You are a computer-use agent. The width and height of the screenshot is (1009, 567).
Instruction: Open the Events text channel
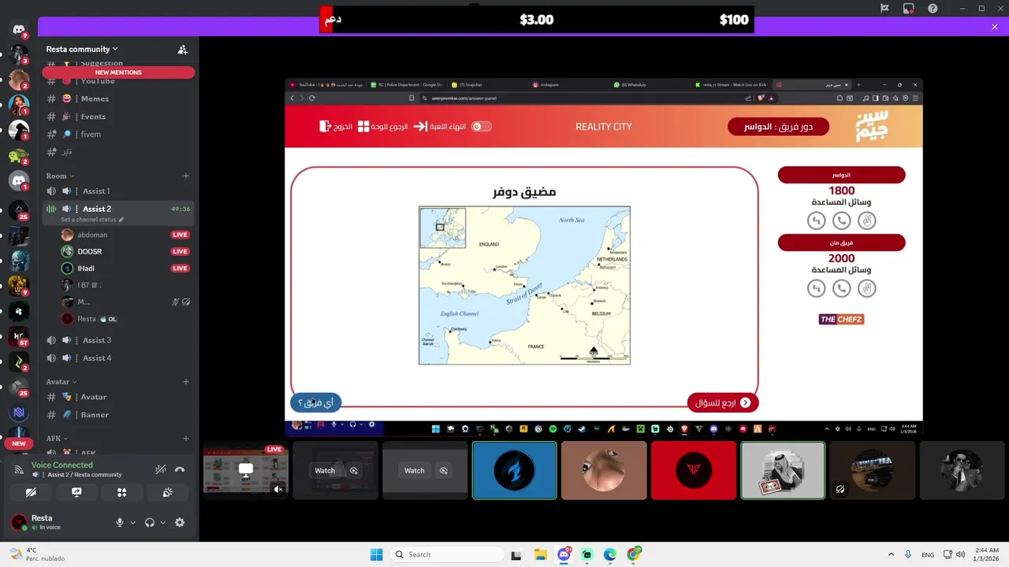pyautogui.click(x=118, y=117)
